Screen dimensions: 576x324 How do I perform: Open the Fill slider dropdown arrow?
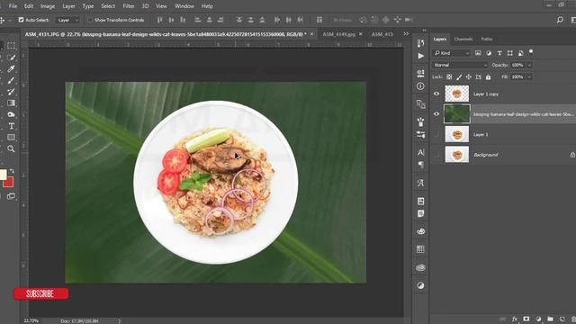click(529, 76)
